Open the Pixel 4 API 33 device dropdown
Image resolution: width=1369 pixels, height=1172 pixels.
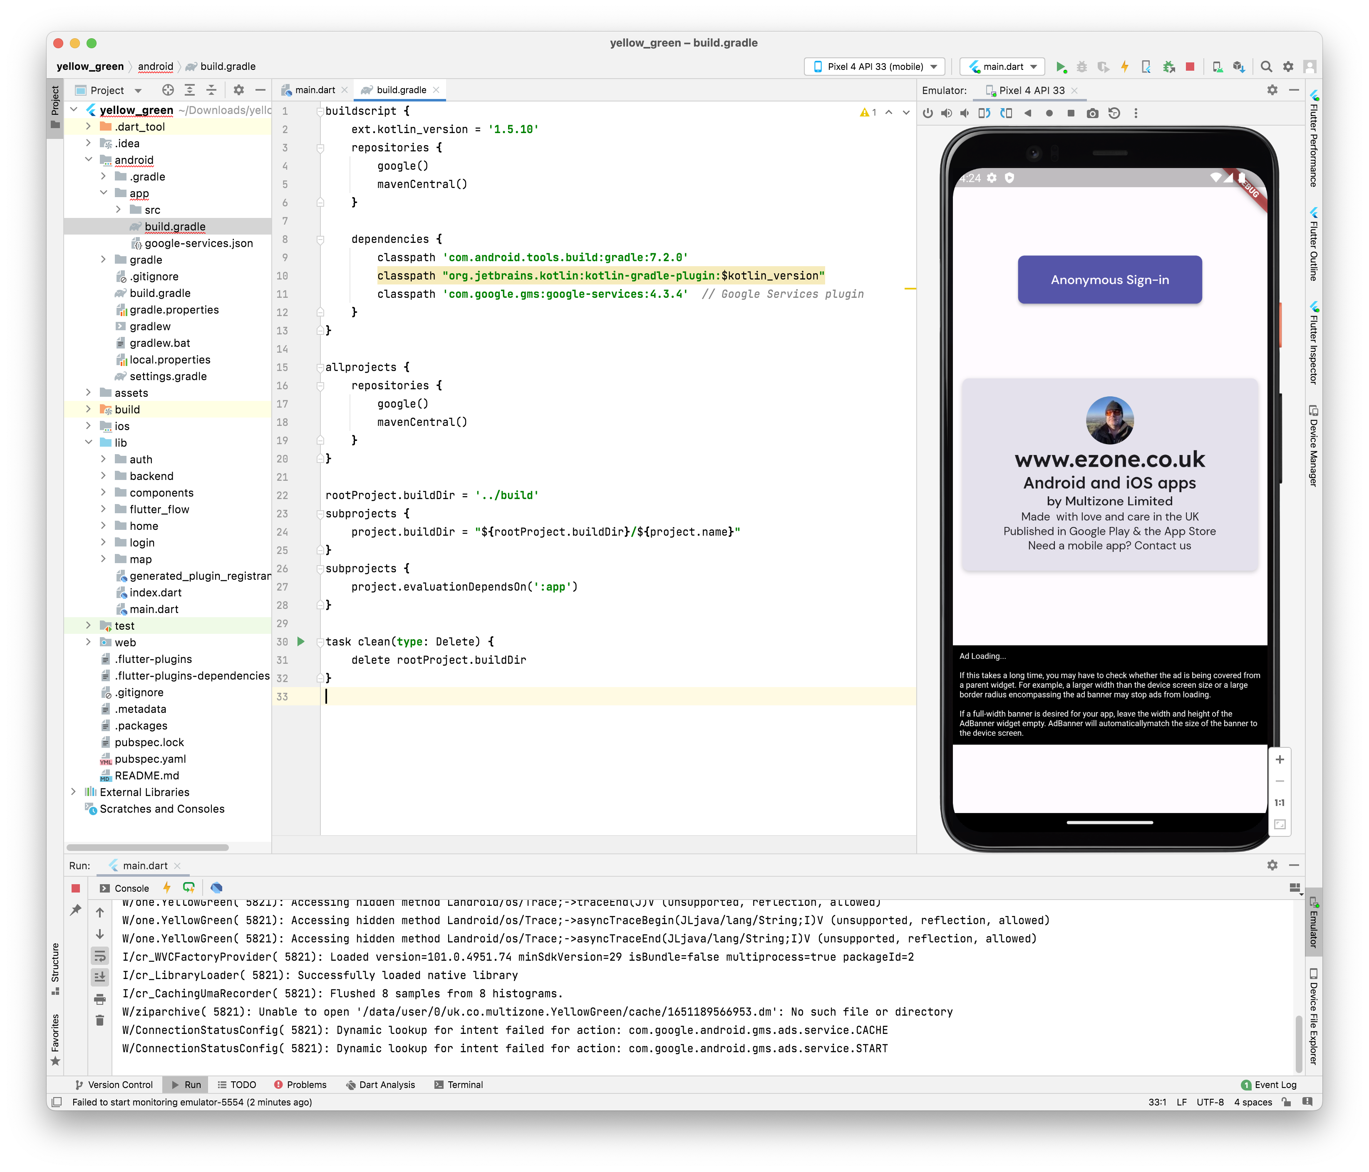coord(875,66)
